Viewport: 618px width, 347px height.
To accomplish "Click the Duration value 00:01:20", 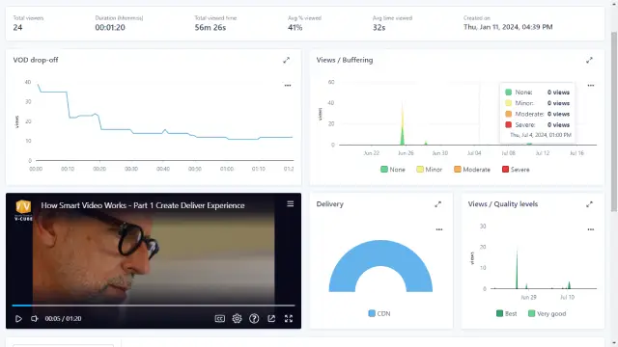I will pos(110,28).
